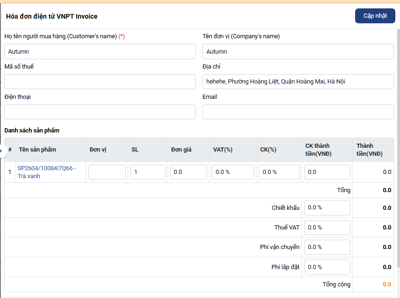This screenshot has height=298, width=400.
Task: Click the Cập nhật button
Action: click(375, 16)
